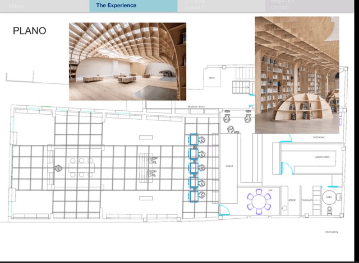The image size is (359, 263).
Task: Click the cyan door arc below ROBOT room
Action: (x=224, y=210)
